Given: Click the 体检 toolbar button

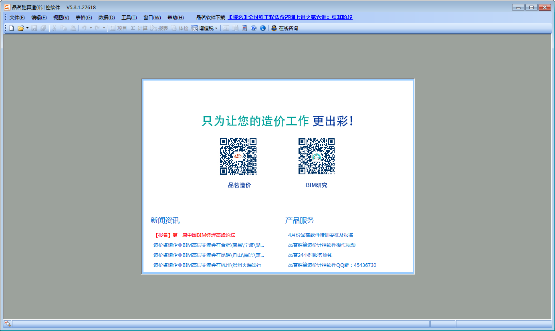Looking at the screenshot, I should (x=180, y=28).
